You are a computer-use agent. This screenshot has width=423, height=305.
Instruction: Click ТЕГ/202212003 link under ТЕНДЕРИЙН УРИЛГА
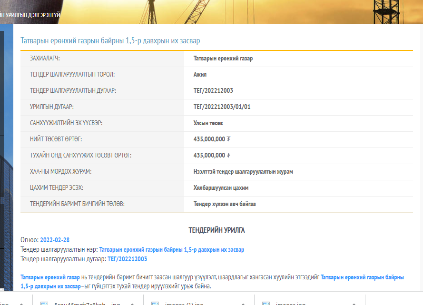pyautogui.click(x=128, y=259)
